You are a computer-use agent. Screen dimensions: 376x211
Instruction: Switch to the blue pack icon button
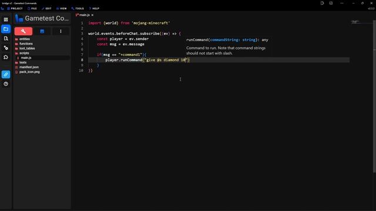[42, 31]
